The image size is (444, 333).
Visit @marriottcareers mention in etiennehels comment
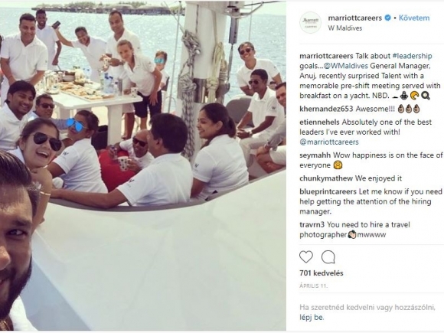[x=329, y=142]
